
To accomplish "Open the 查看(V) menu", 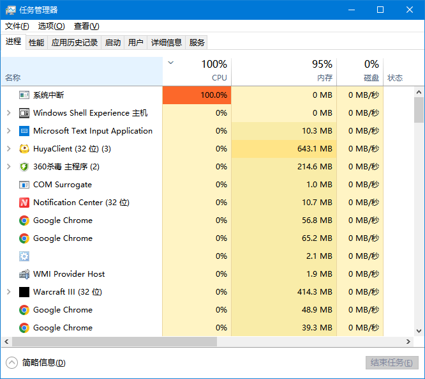I will click(x=86, y=26).
